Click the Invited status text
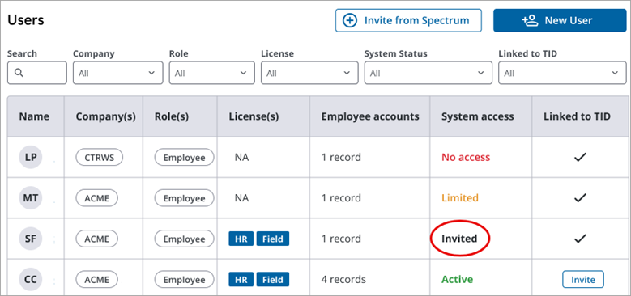Viewport: 631px width, 296px height. tap(459, 239)
